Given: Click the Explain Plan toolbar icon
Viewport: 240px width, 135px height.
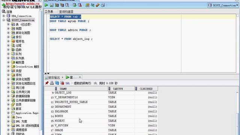Looking at the screenshot, I should pos(57,5).
